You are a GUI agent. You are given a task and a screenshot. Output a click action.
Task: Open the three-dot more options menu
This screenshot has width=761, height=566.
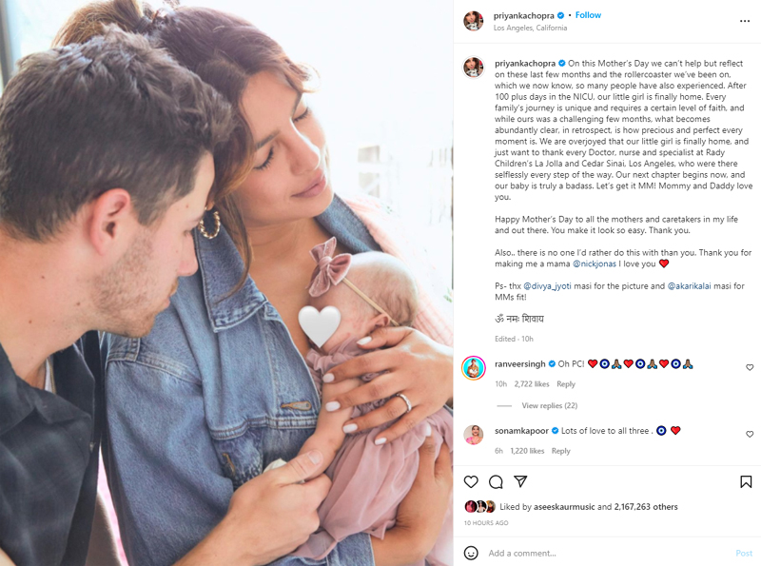tap(745, 21)
